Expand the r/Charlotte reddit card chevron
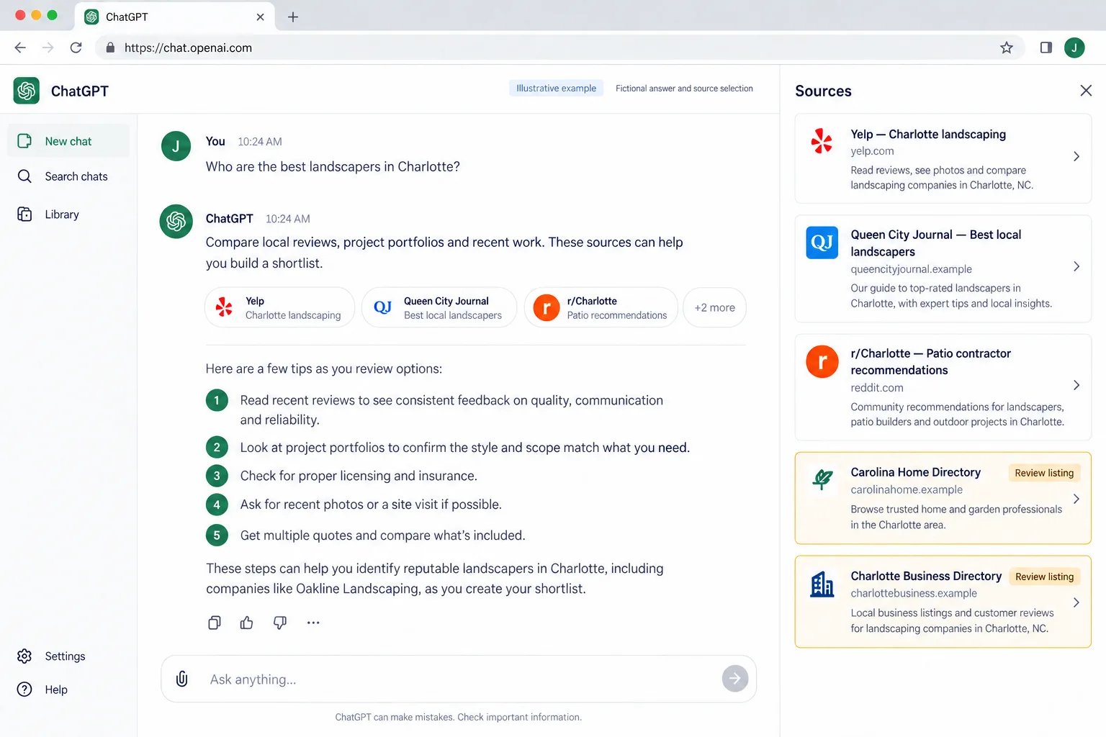 point(1076,385)
